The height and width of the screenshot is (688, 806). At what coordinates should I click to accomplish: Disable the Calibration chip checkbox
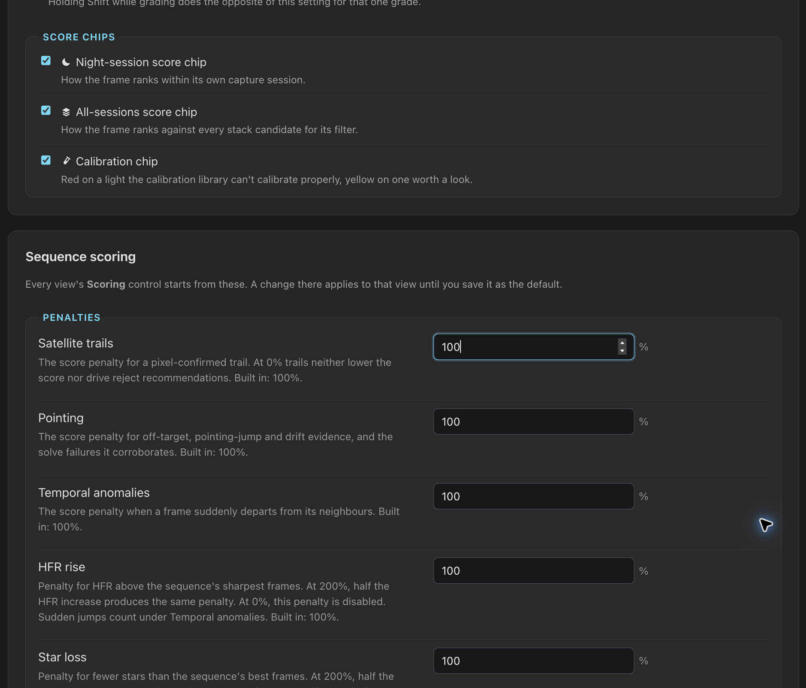[46, 160]
